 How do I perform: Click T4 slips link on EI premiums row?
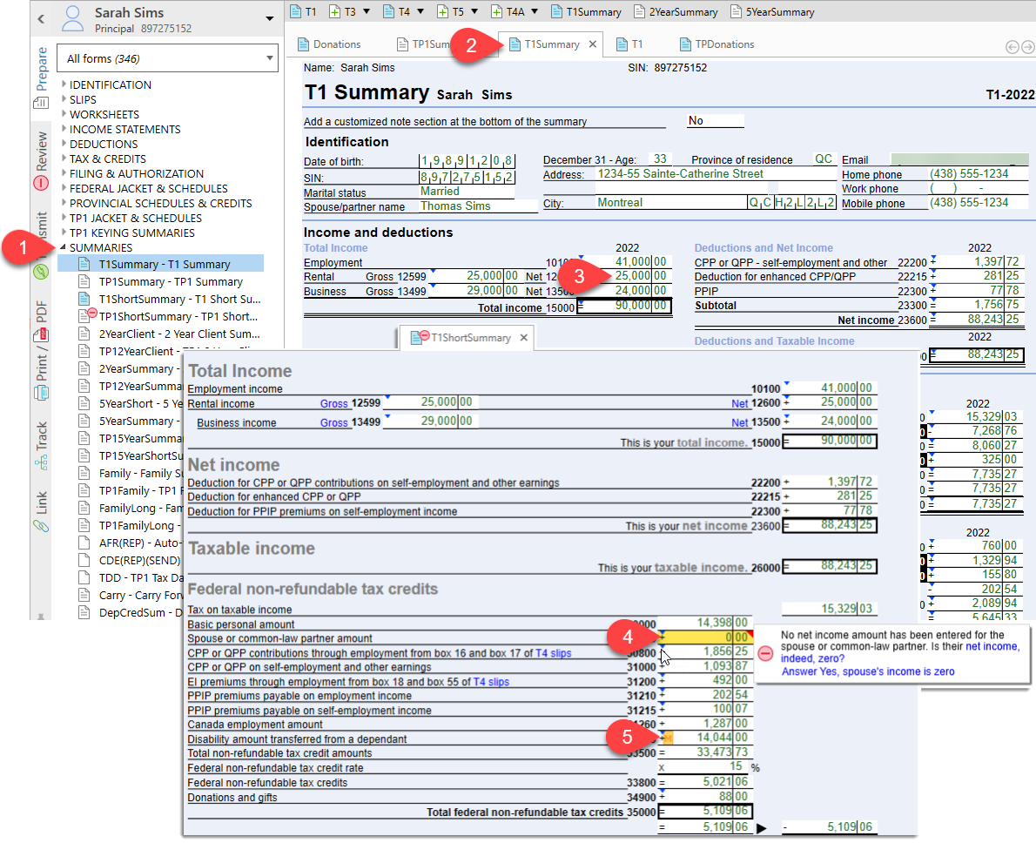(x=491, y=682)
